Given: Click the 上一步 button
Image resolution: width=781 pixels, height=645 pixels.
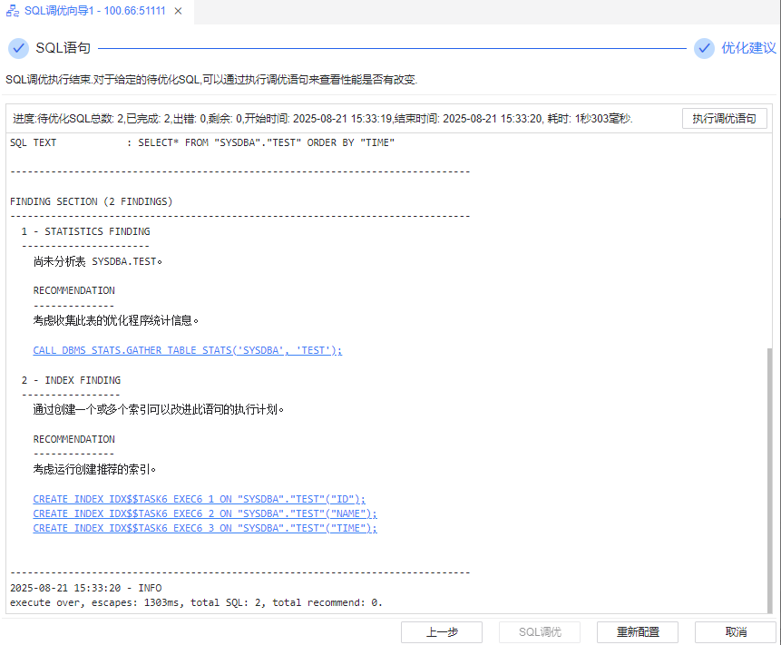Looking at the screenshot, I should click(x=442, y=632).
